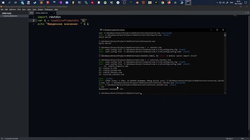Open the File menu

coord(2,9)
